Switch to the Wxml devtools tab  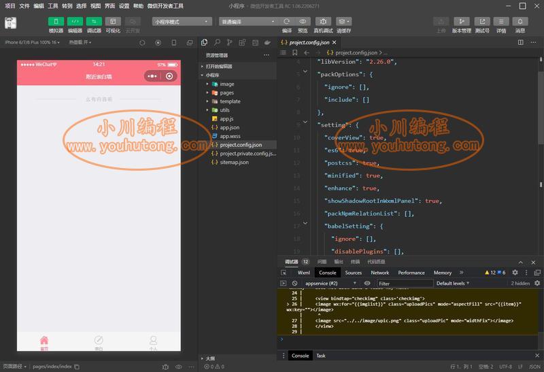click(x=303, y=273)
